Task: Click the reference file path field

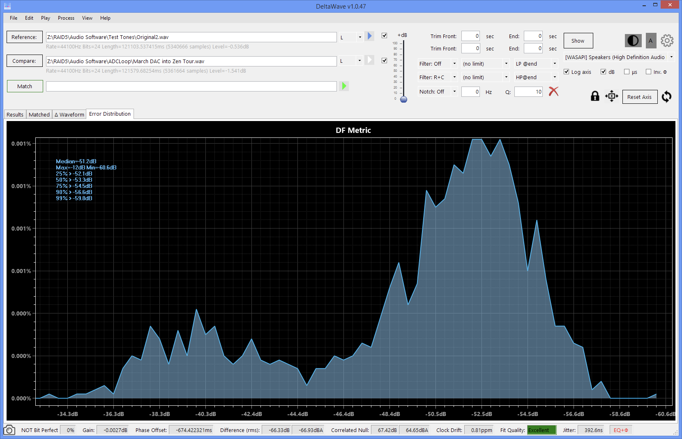Action: coord(191,37)
